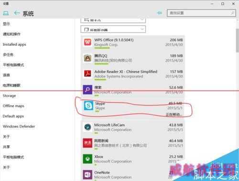Select the 腾讯QQ app name
This screenshot has height=181, width=239.
(x=101, y=56)
